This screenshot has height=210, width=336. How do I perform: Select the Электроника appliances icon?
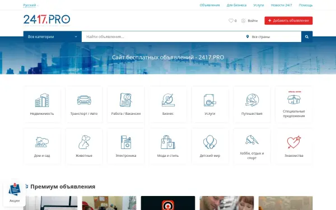pyautogui.click(x=126, y=142)
